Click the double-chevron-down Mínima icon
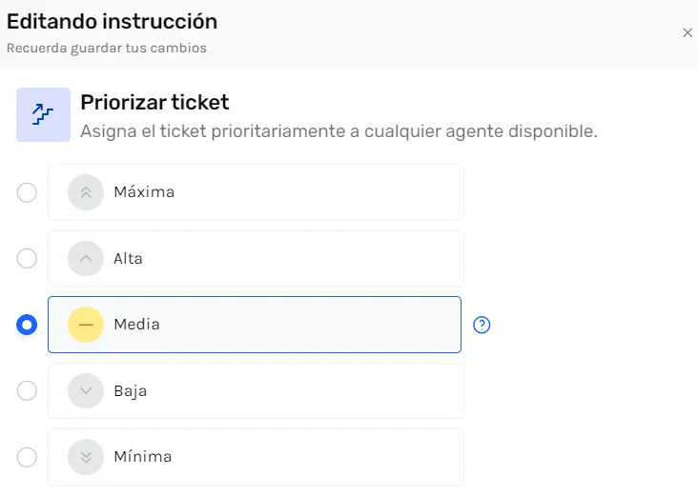Viewport: 698px width, 496px height. (86, 457)
